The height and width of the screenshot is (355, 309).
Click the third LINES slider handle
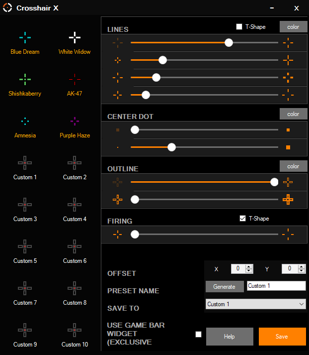[156, 78]
